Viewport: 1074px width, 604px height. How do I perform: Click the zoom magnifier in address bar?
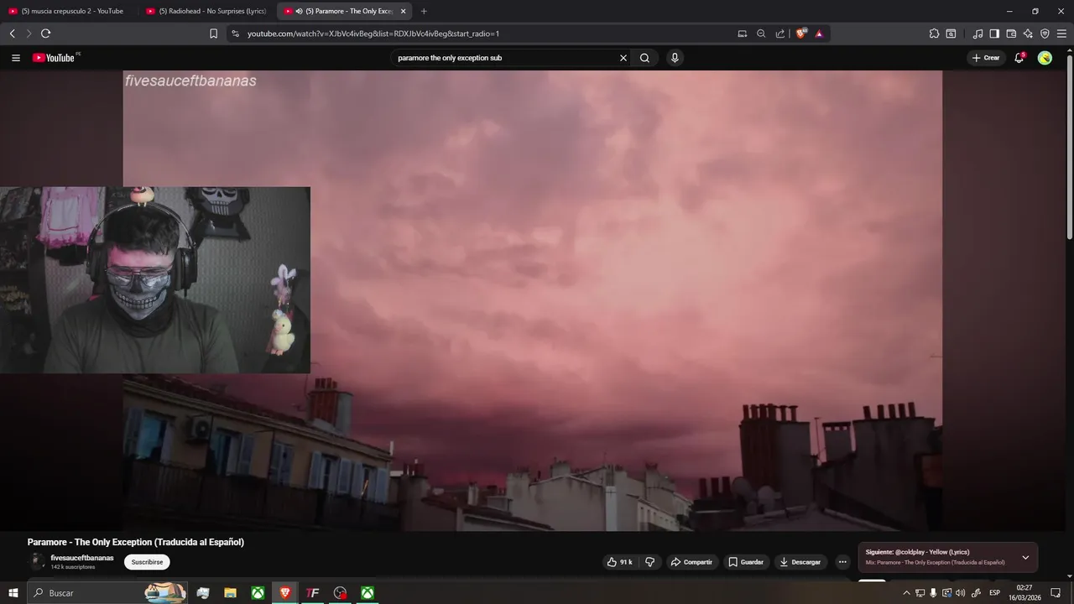pyautogui.click(x=761, y=34)
